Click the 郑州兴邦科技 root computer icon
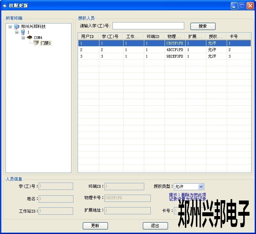This screenshot has height=234, width=256. point(17,27)
